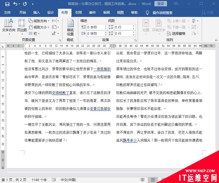Screen dimensions: 219x183
Task: Switch to the 帮助 tab
Action: pos(134,13)
